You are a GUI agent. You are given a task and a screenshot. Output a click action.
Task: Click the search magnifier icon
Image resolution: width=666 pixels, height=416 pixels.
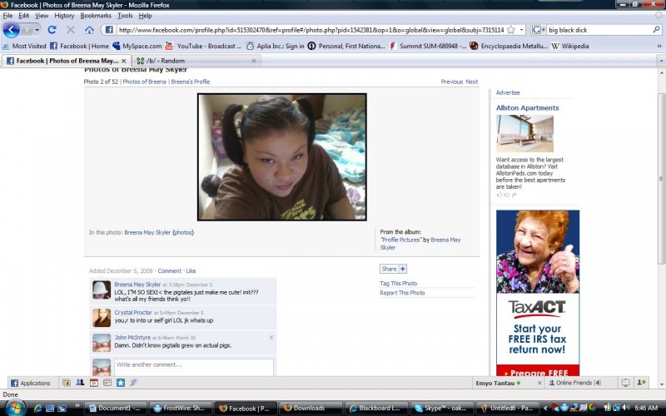click(657, 30)
